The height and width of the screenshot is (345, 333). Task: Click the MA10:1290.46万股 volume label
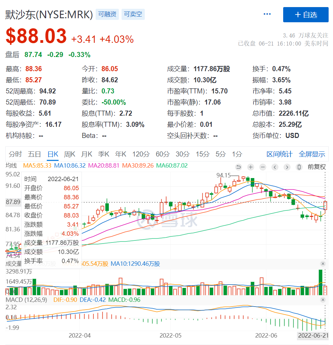[x=135, y=264]
